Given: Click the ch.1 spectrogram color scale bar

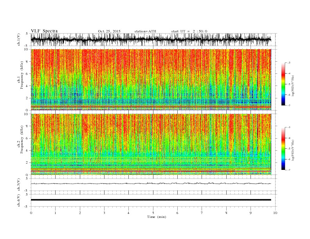Looking at the screenshot, I should (283, 84).
